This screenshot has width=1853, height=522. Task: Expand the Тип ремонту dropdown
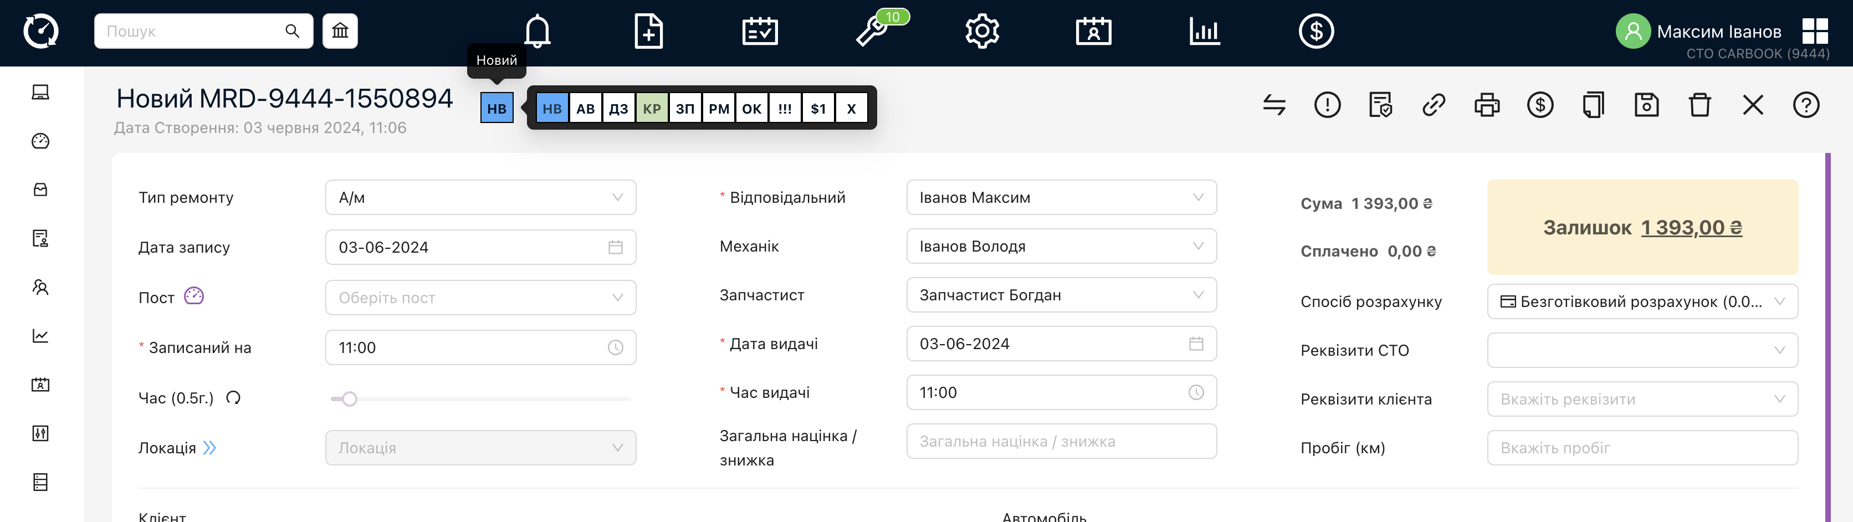coord(480,198)
